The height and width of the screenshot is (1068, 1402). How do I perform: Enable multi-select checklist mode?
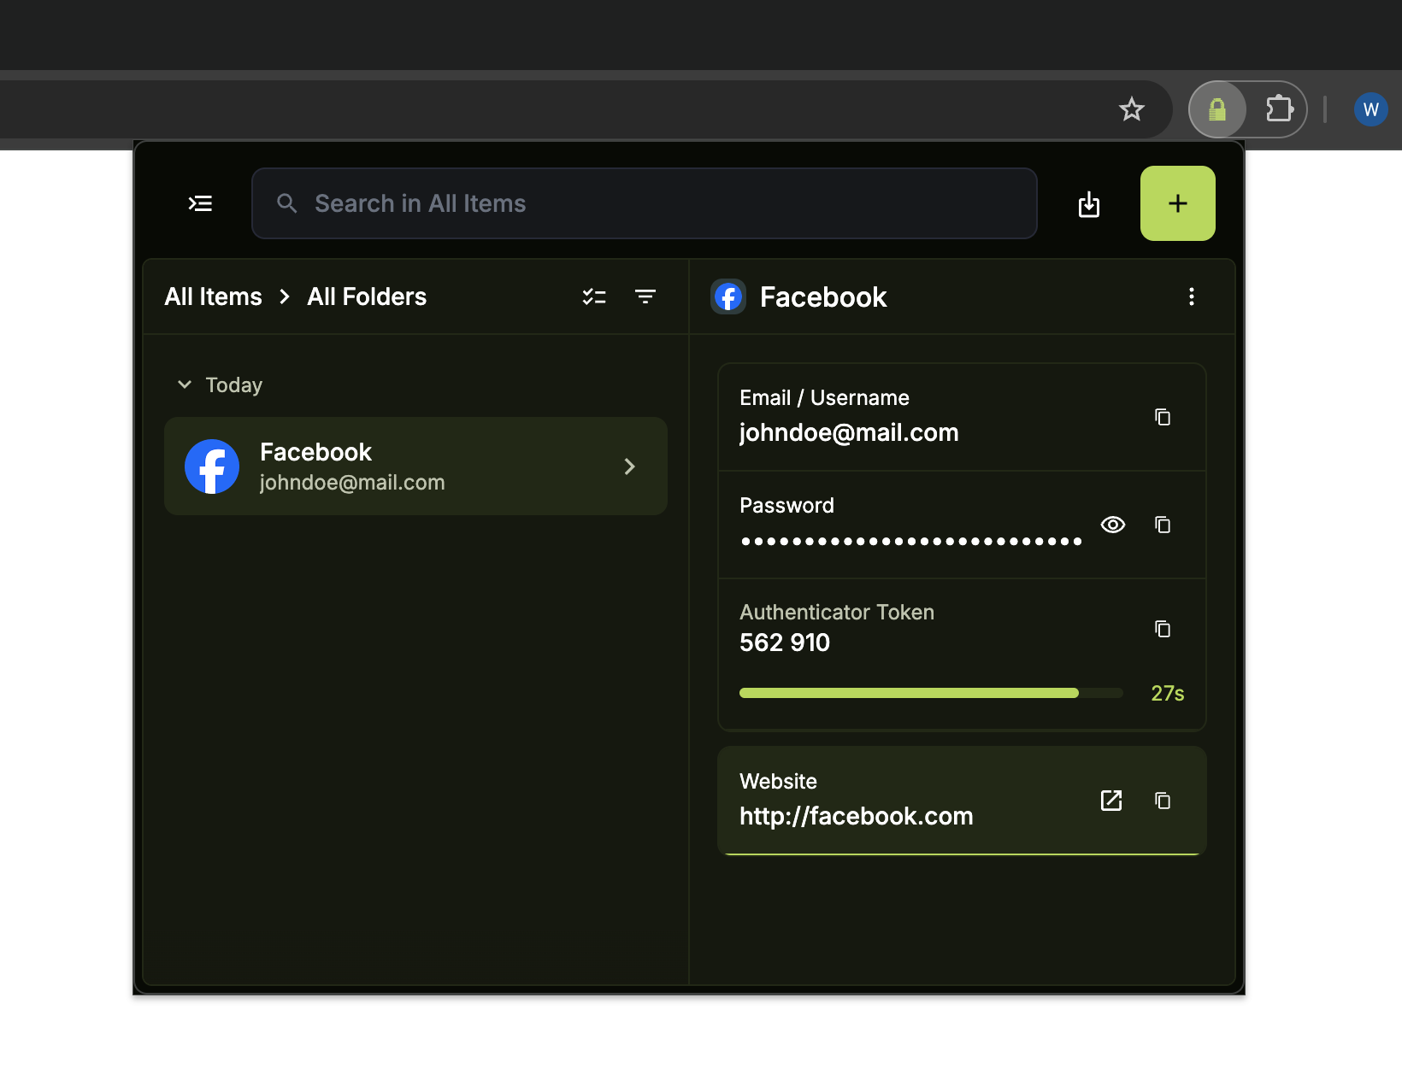point(594,296)
